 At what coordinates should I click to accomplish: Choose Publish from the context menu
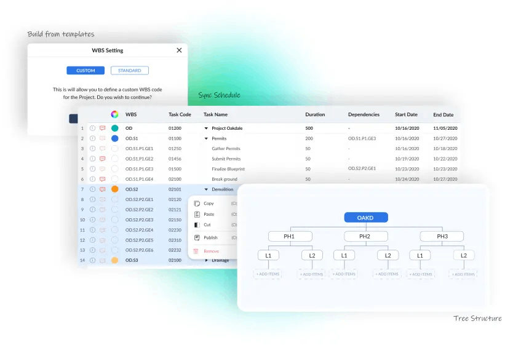click(x=210, y=238)
